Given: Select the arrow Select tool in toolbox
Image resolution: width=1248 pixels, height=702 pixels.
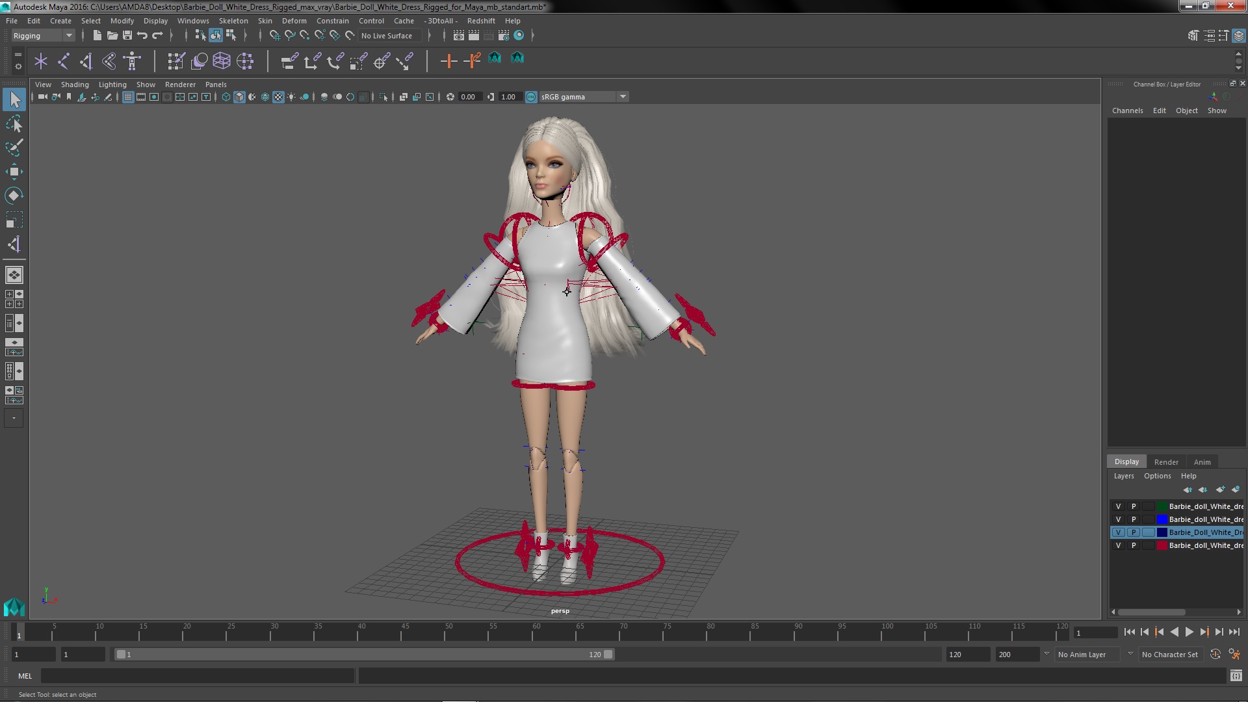Looking at the screenshot, I should (14, 99).
